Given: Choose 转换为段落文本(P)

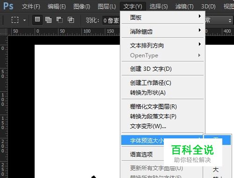Looking at the screenshot, I should click(162, 116).
